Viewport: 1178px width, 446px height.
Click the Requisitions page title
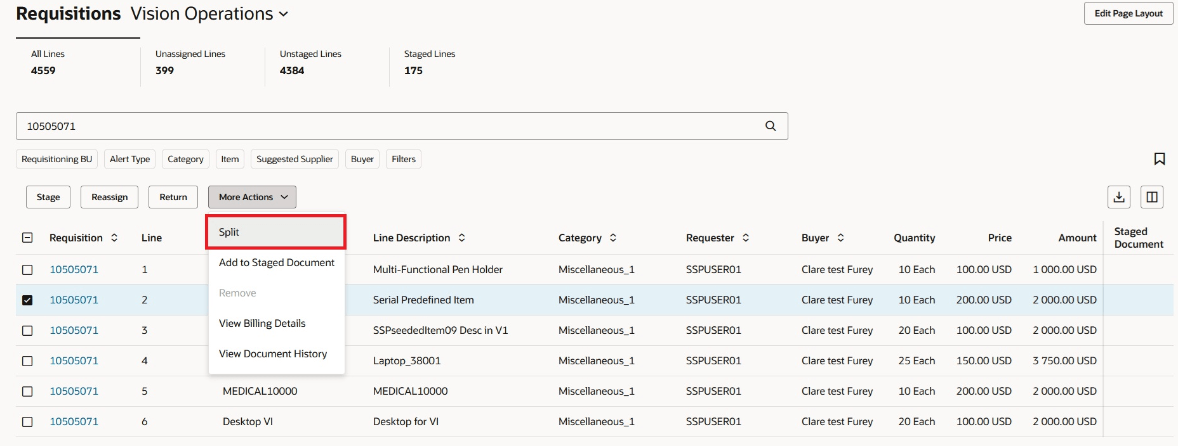click(x=69, y=14)
